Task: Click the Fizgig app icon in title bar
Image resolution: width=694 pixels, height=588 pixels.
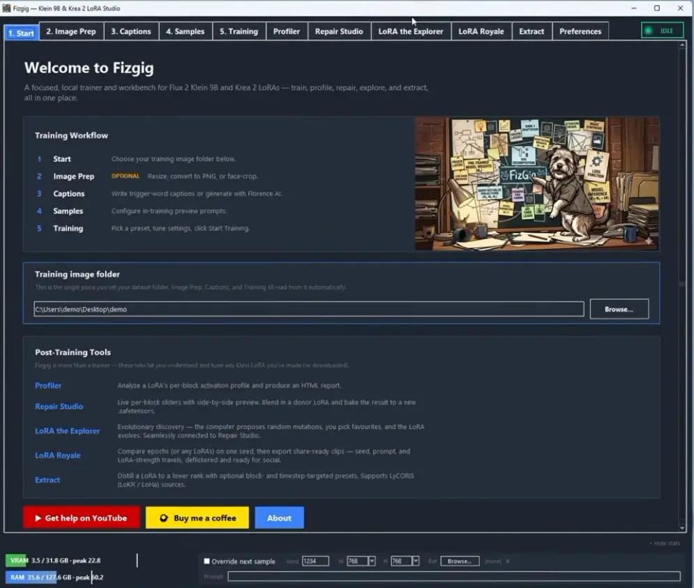Action: tap(7, 8)
